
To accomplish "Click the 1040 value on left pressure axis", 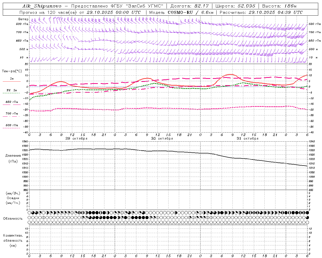I will click(x=25, y=142).
